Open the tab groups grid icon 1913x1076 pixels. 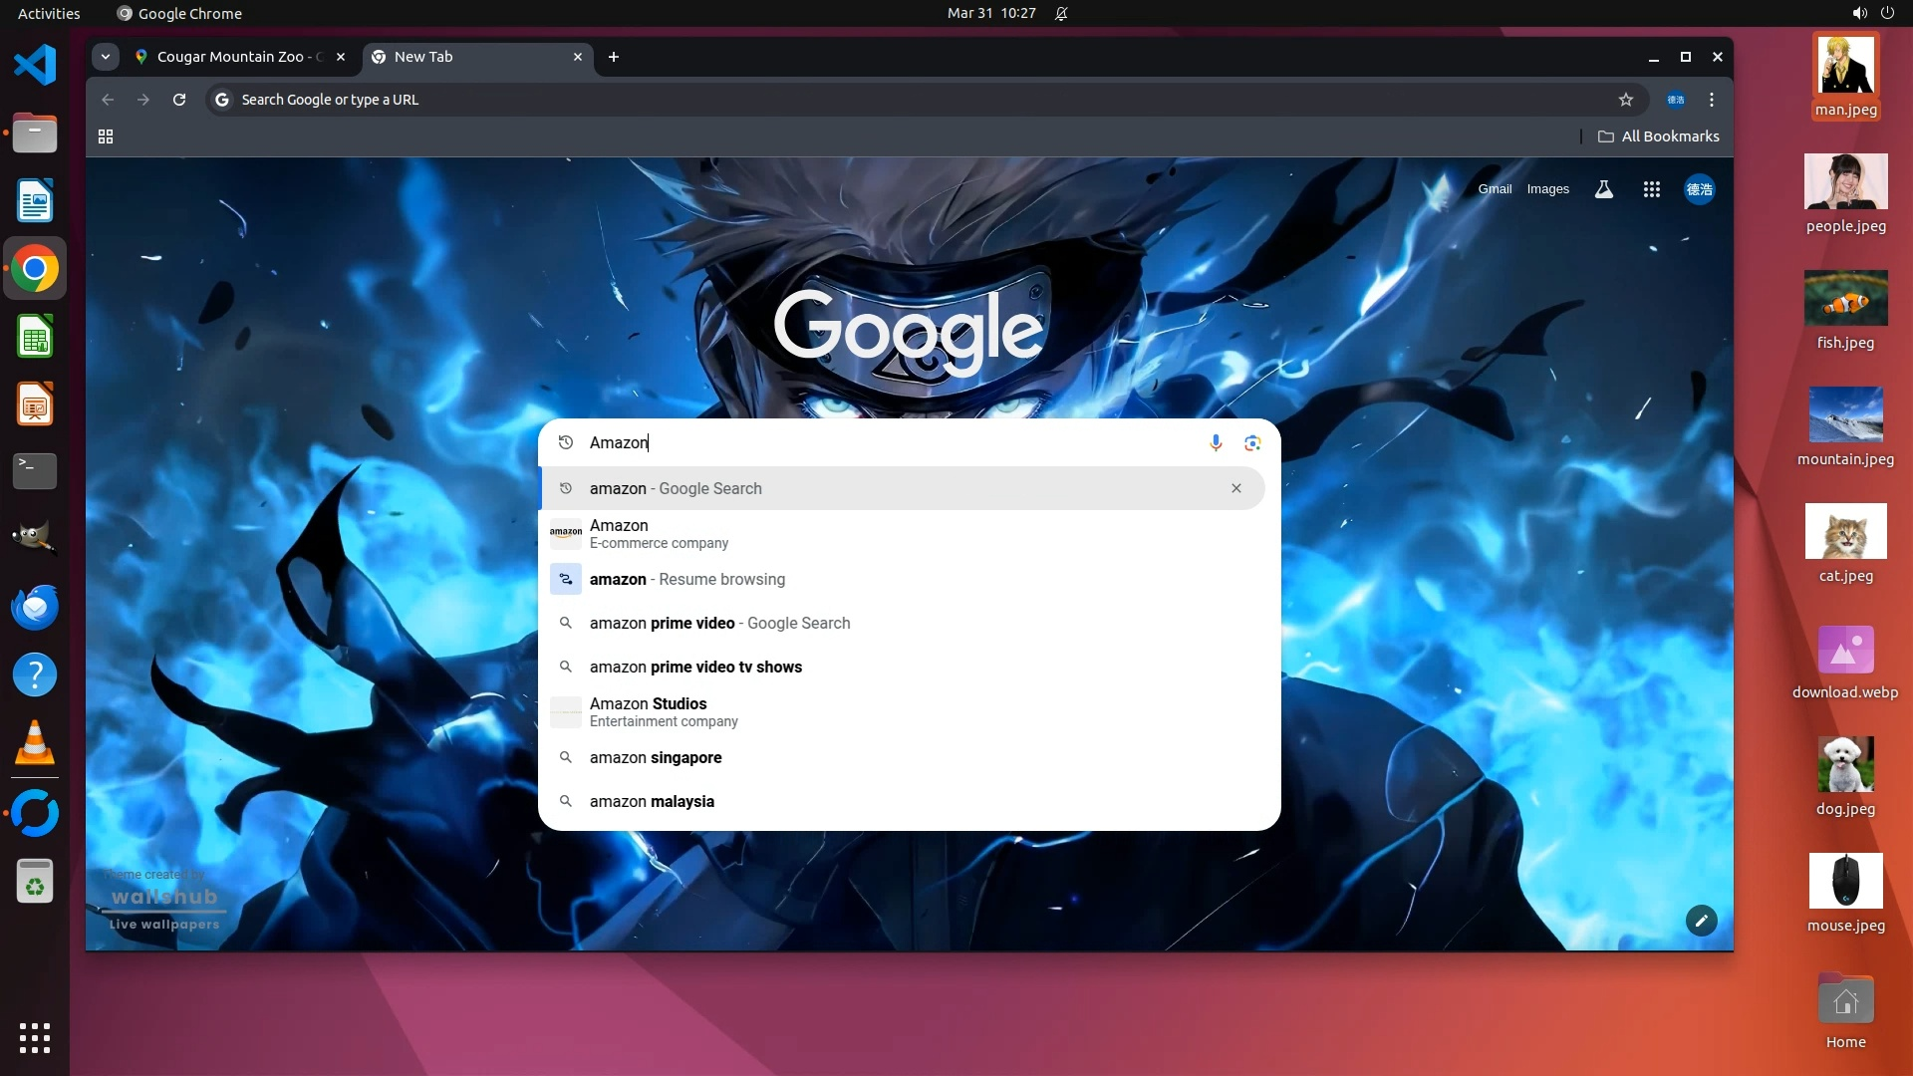[106, 136]
